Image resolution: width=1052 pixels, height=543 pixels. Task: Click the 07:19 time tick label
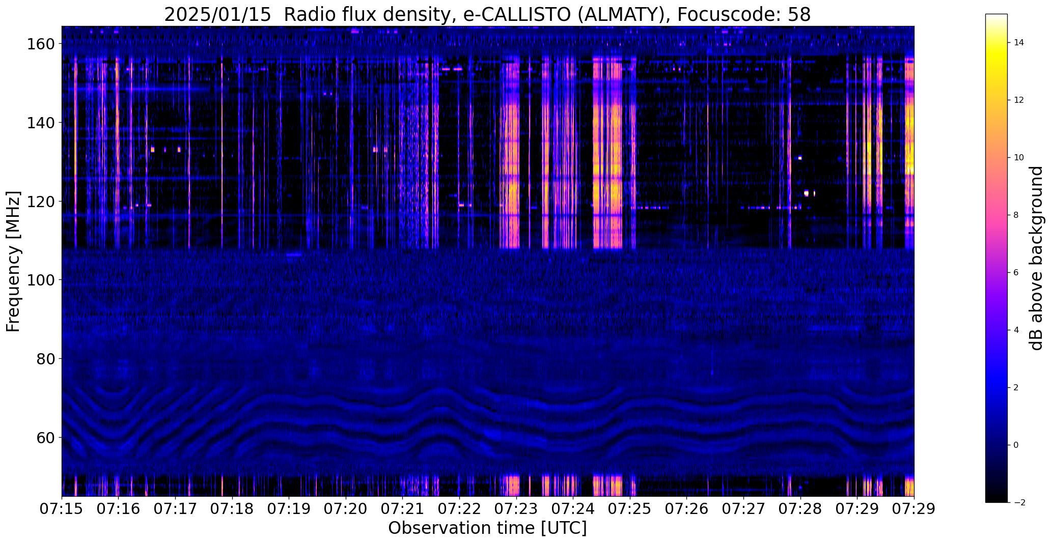point(289,509)
